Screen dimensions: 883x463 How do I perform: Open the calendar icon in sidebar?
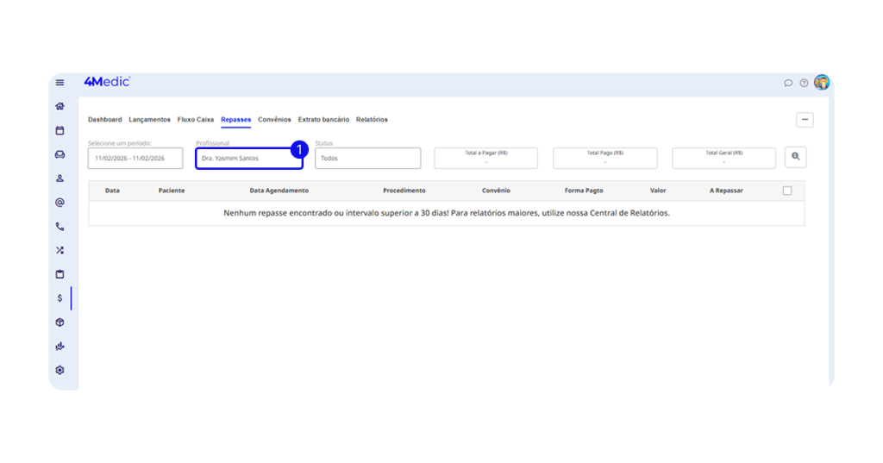[59, 131]
